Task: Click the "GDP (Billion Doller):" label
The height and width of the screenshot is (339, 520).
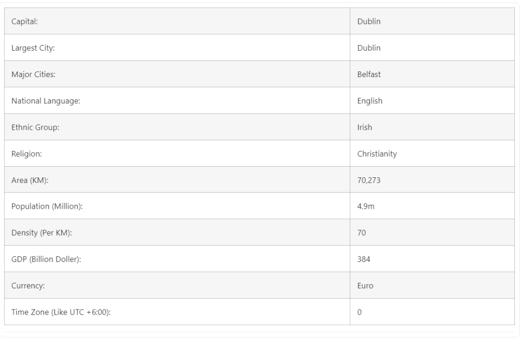Action: click(x=46, y=259)
